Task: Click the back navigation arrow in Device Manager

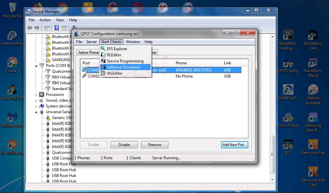Action: [29, 28]
